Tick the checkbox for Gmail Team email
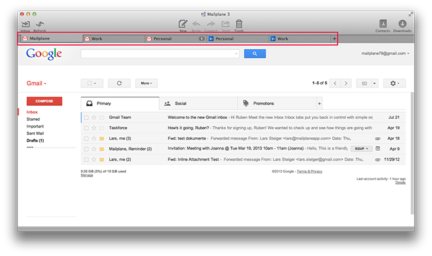The width and height of the screenshot is (432, 256). pos(86,118)
